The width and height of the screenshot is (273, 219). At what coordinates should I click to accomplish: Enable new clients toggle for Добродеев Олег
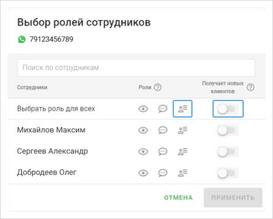pyautogui.click(x=228, y=173)
